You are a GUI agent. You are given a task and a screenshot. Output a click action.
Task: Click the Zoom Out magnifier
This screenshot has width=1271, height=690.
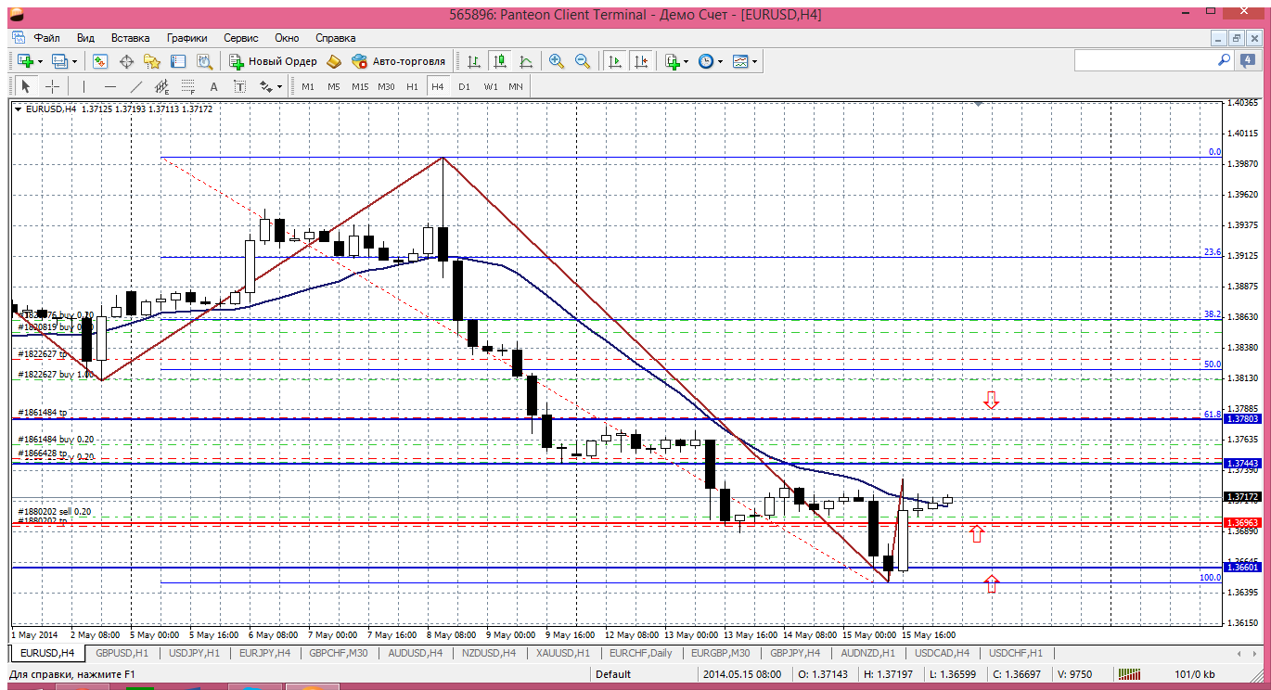(x=583, y=61)
